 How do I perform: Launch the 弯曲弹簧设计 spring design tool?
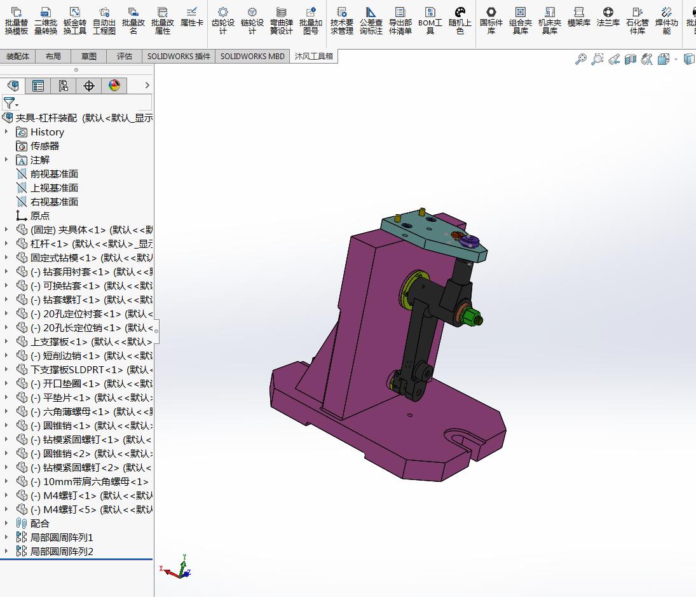281,19
